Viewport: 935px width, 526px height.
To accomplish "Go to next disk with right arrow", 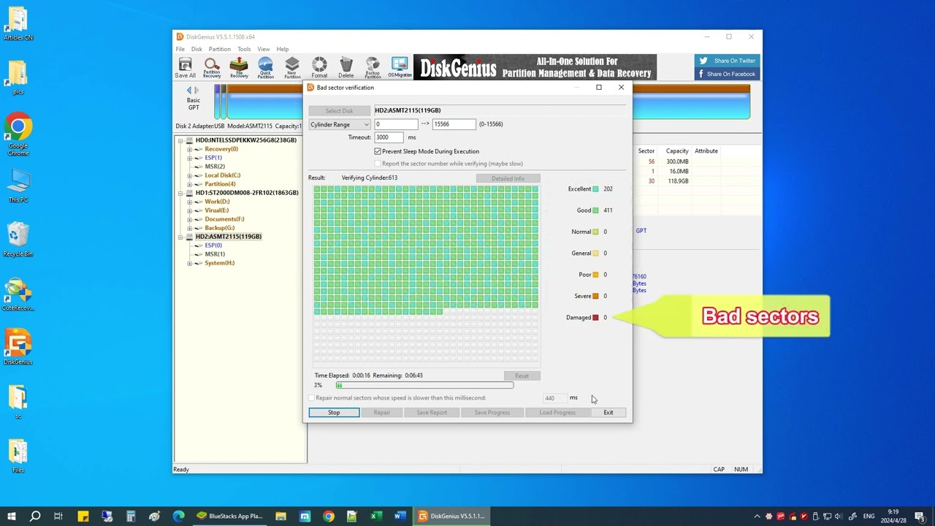I will (196, 91).
